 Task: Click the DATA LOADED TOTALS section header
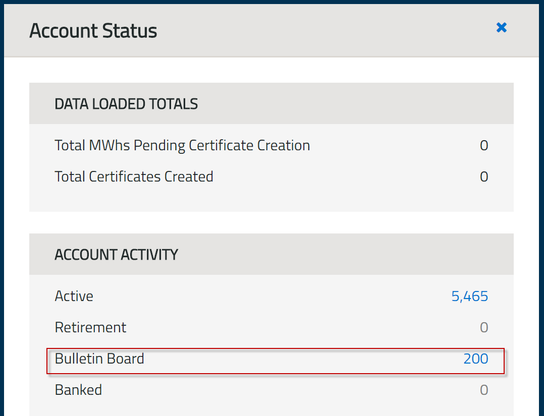tap(126, 104)
